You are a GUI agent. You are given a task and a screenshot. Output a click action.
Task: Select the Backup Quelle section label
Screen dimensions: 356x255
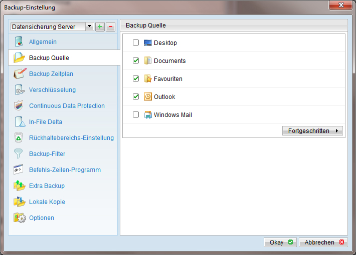(x=49, y=57)
